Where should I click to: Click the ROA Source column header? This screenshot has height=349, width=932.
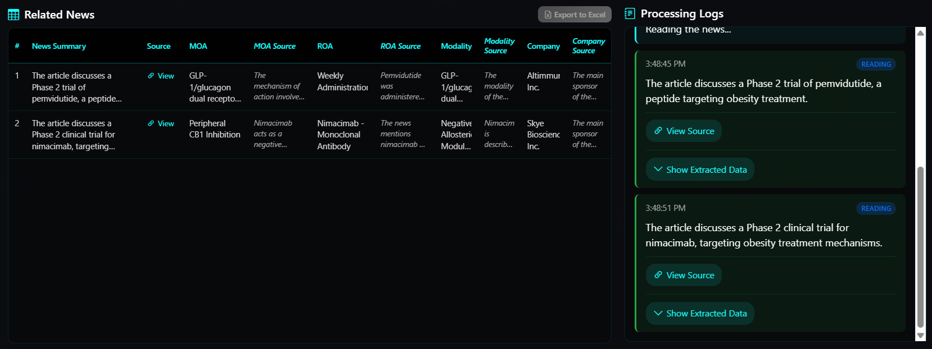click(x=400, y=46)
